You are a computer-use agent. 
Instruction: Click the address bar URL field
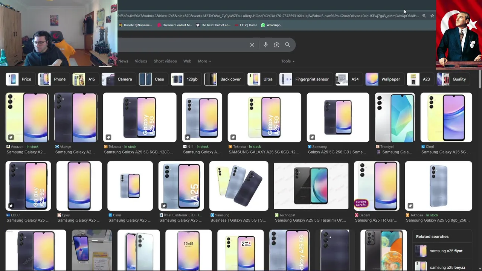pyautogui.click(x=268, y=16)
